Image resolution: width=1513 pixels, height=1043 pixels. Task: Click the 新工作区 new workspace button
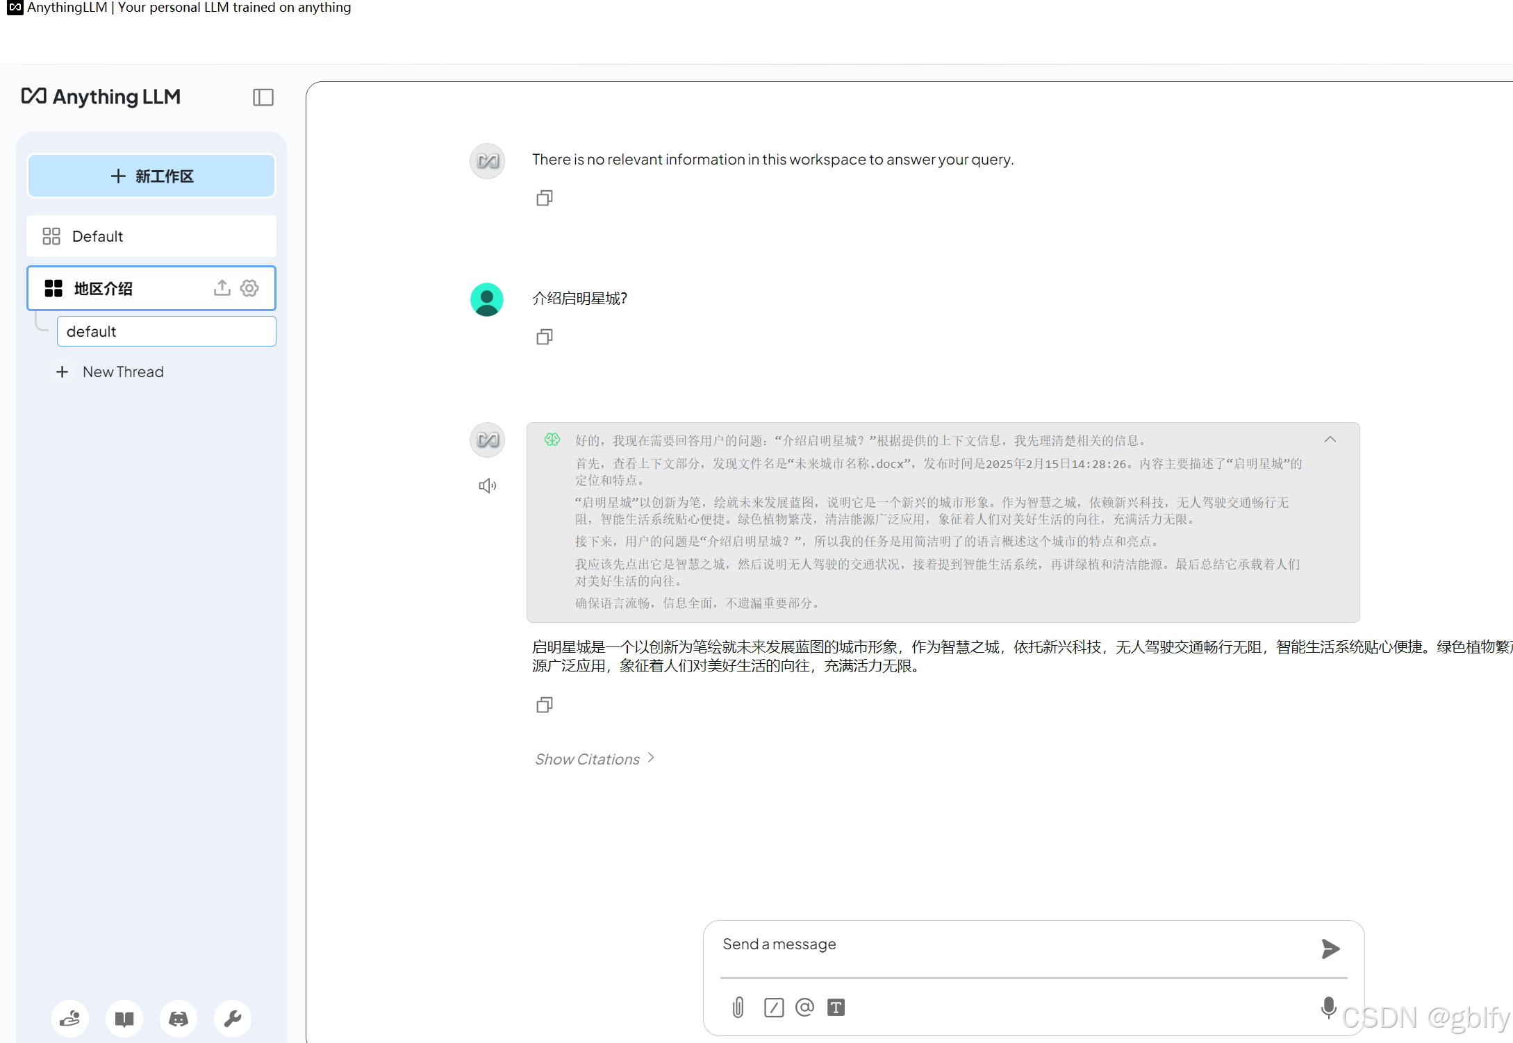click(x=151, y=176)
